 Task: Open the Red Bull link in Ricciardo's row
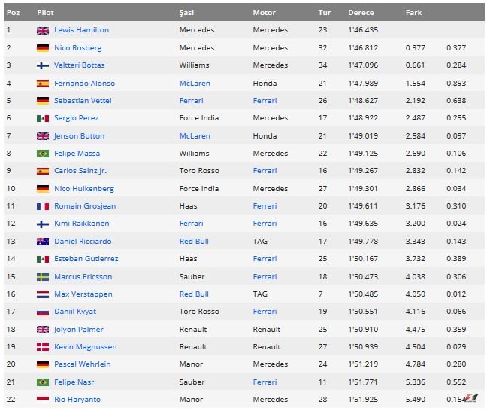point(194,242)
